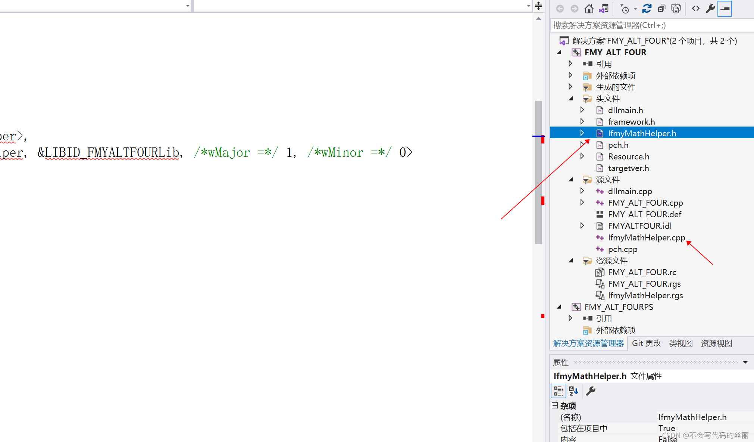
Task: Expand FMYALTFOUR.idl node
Action: click(582, 226)
